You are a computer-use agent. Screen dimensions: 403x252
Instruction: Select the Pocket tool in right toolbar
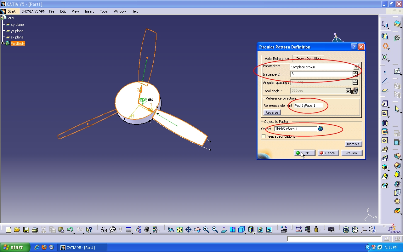[x=384, y=113]
